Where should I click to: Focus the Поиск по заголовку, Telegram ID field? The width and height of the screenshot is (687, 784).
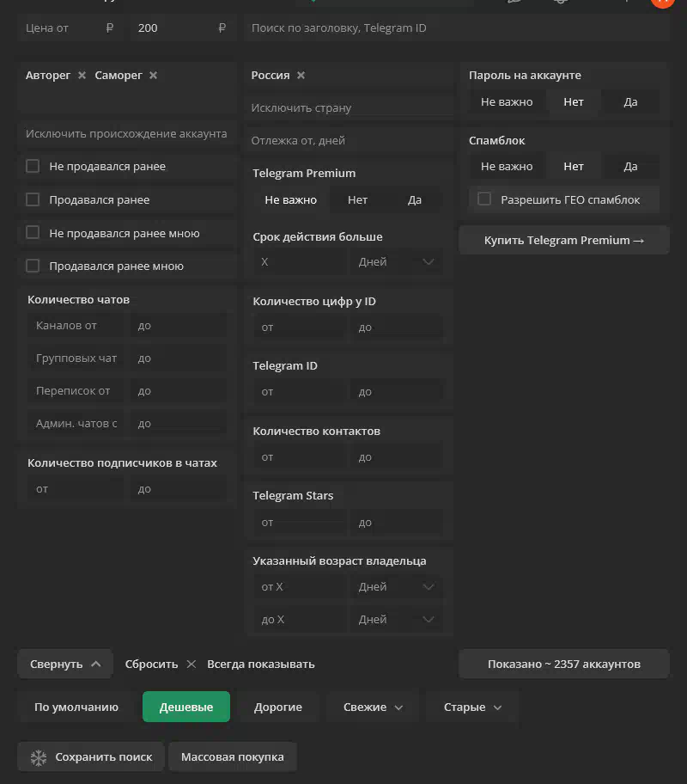[457, 28]
